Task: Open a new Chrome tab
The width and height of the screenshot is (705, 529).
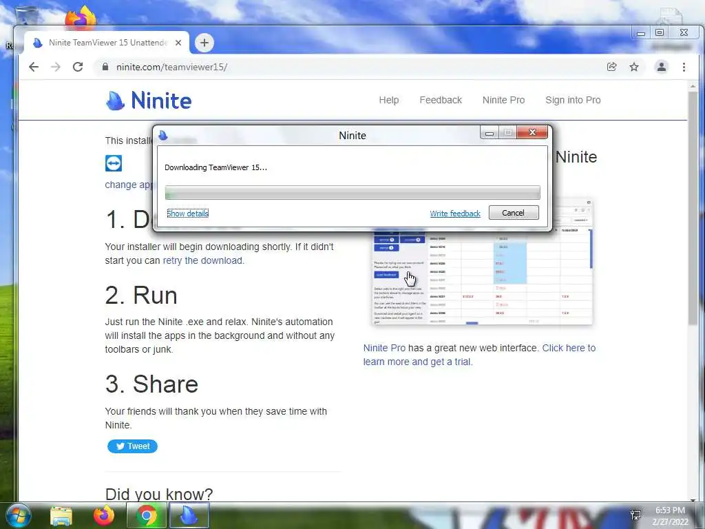Action: click(x=204, y=43)
